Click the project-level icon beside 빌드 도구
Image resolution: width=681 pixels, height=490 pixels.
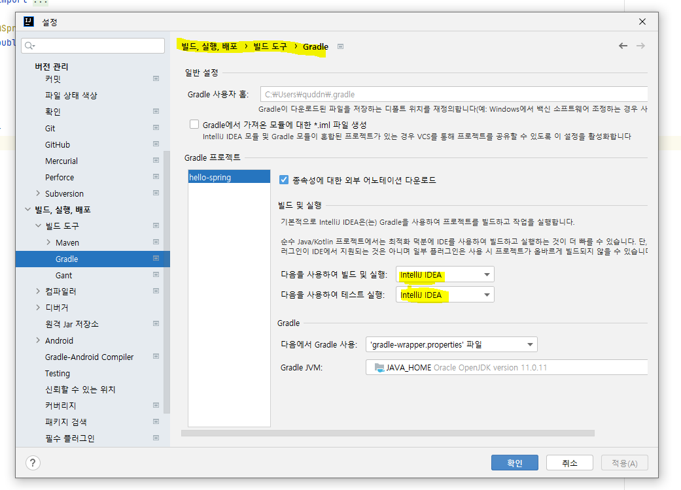click(156, 225)
